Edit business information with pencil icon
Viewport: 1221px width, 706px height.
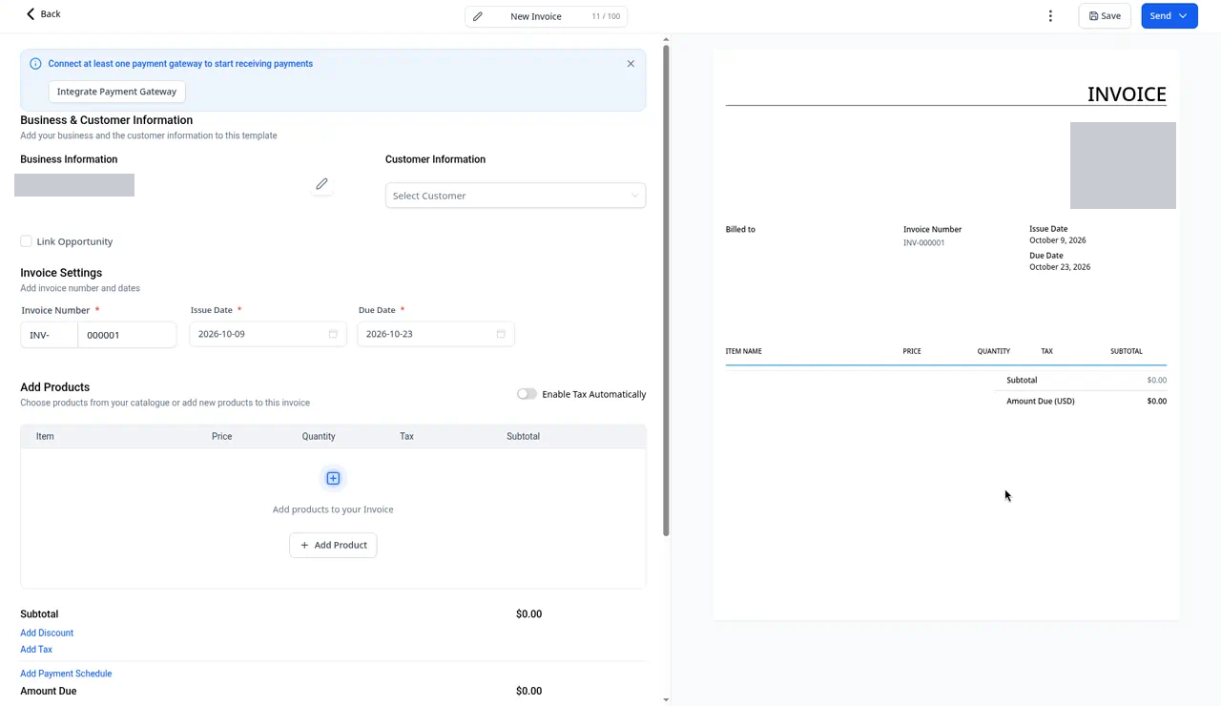(x=322, y=183)
